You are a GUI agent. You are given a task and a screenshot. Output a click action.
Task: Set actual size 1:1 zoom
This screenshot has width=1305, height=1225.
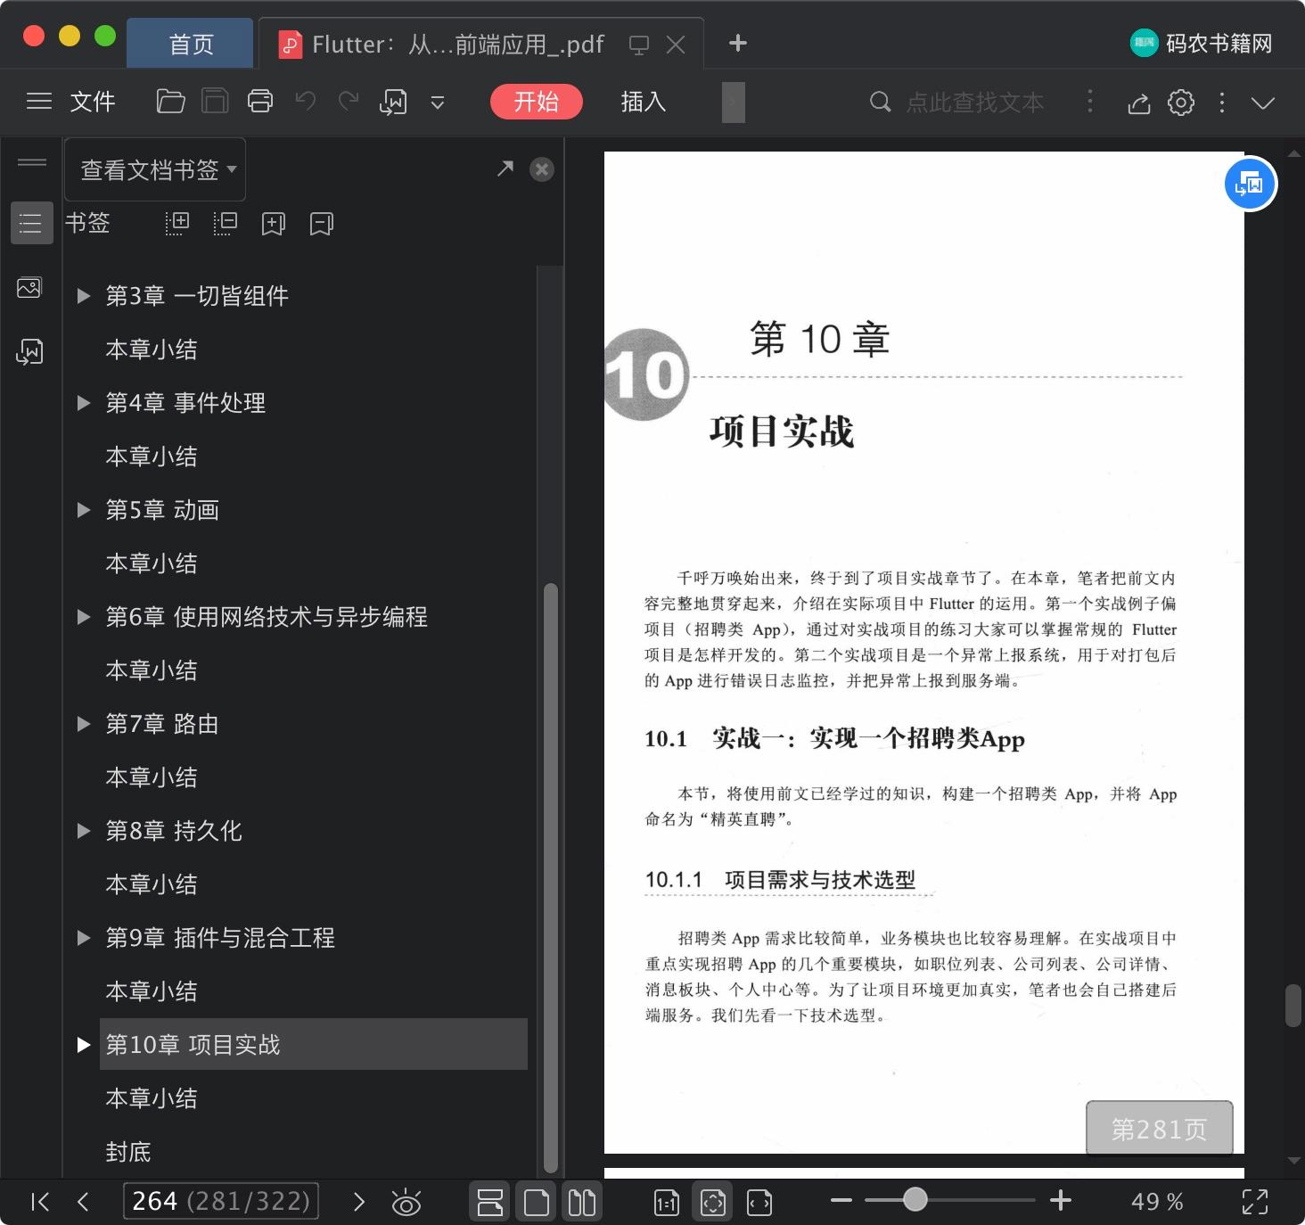[x=667, y=1203]
